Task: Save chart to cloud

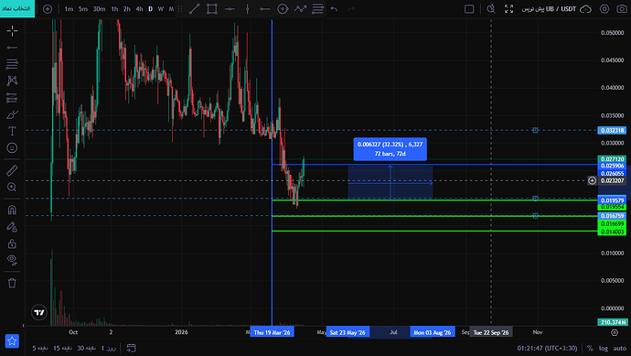Action: click(x=585, y=9)
